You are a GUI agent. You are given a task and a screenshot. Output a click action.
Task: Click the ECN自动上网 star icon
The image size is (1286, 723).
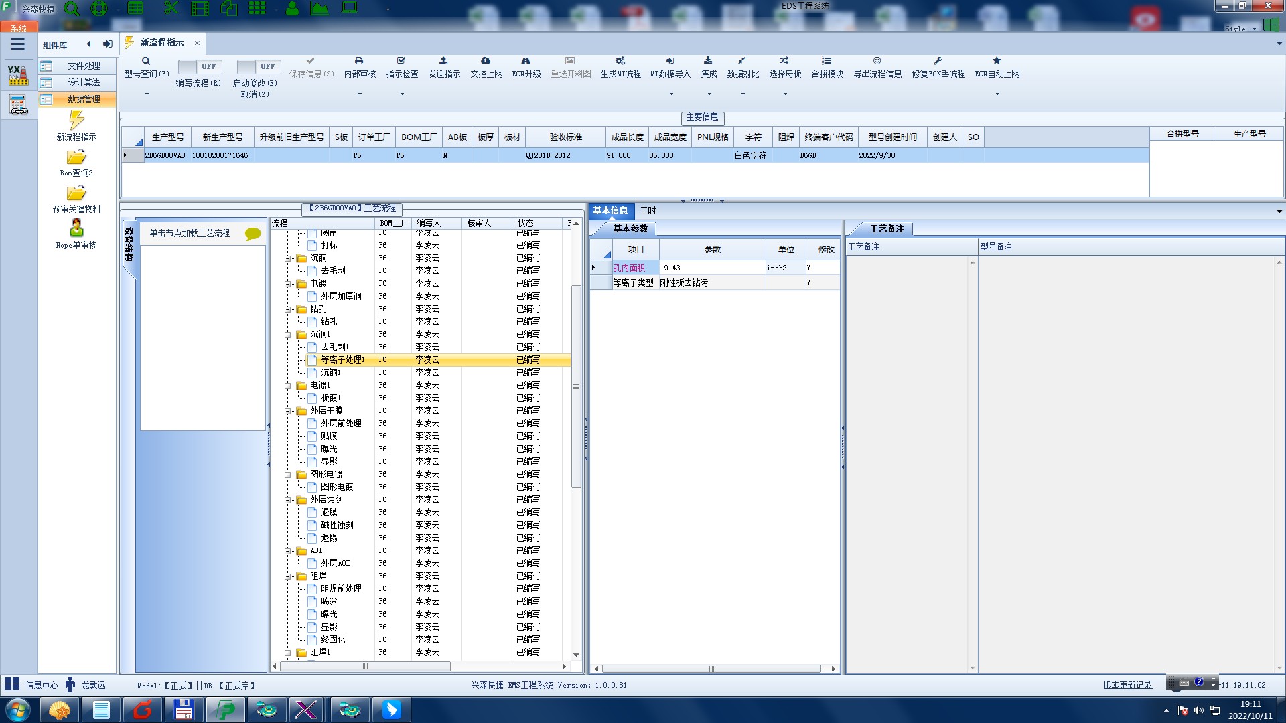[x=997, y=61]
